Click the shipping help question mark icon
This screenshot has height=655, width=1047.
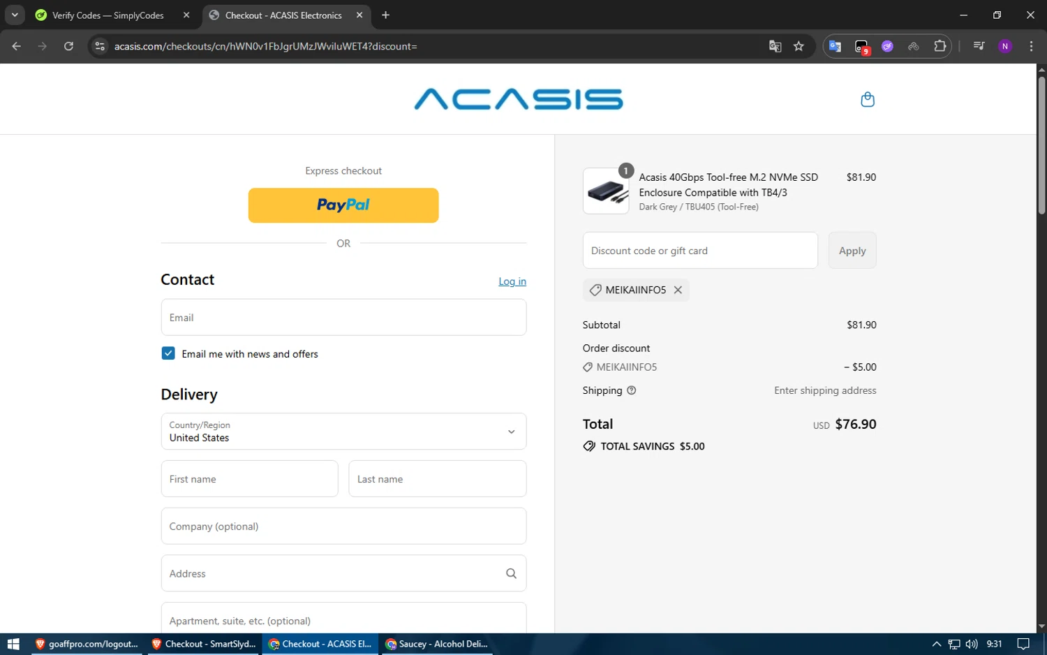click(x=632, y=390)
